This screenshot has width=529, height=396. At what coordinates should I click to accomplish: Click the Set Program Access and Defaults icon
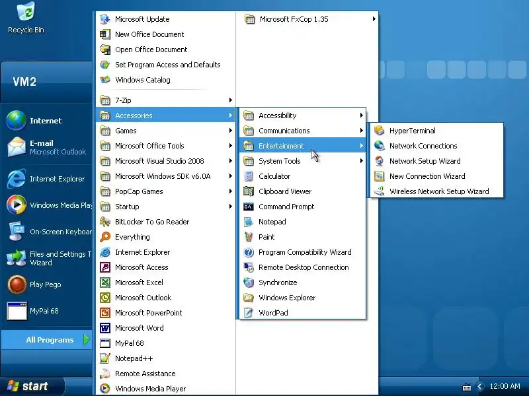pyautogui.click(x=105, y=65)
